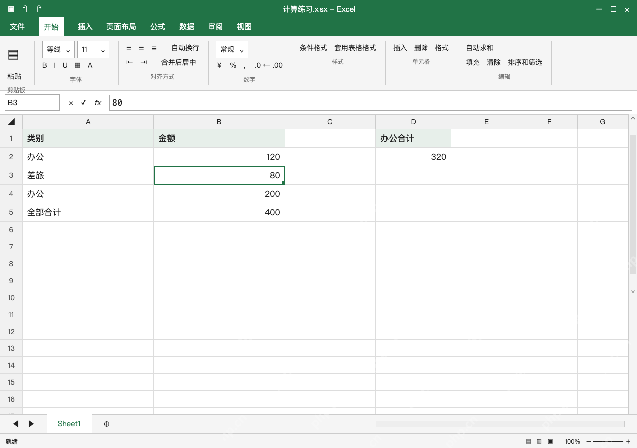Screen dimensions: 637x448
Task: Open the font size 11 dropdown
Action: coord(93,49)
